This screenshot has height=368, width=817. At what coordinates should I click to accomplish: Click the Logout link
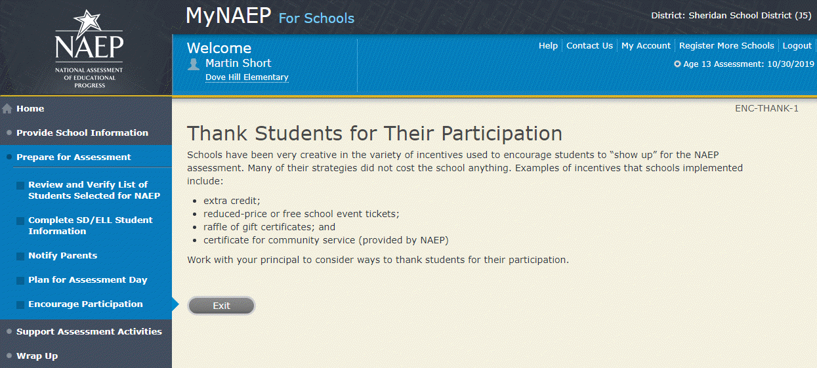797,46
